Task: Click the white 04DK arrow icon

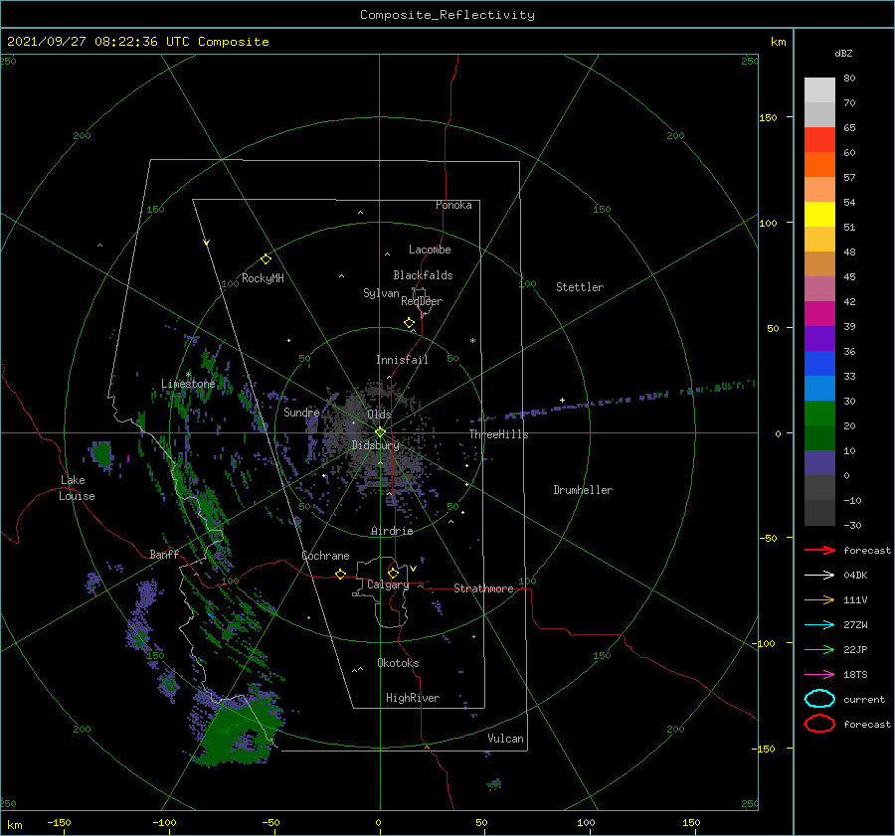Action: click(x=819, y=575)
